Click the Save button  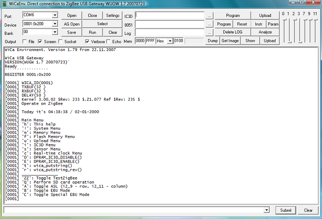pos(72,33)
